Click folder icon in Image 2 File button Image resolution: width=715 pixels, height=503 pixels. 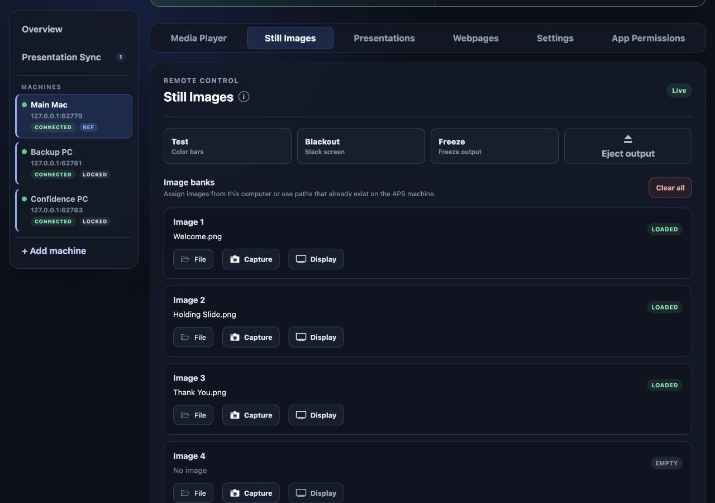click(x=185, y=337)
